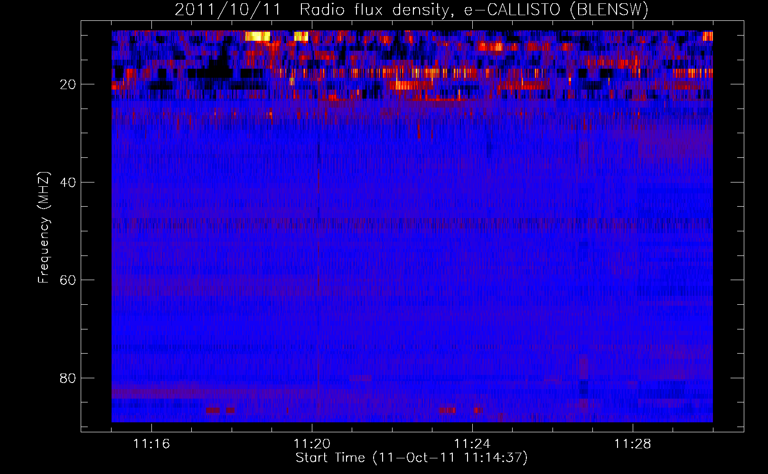Image resolution: width=768 pixels, height=474 pixels.
Task: Click the 'Start Time (11-Oct-11 11:14:37)' axis label
Action: point(412,458)
